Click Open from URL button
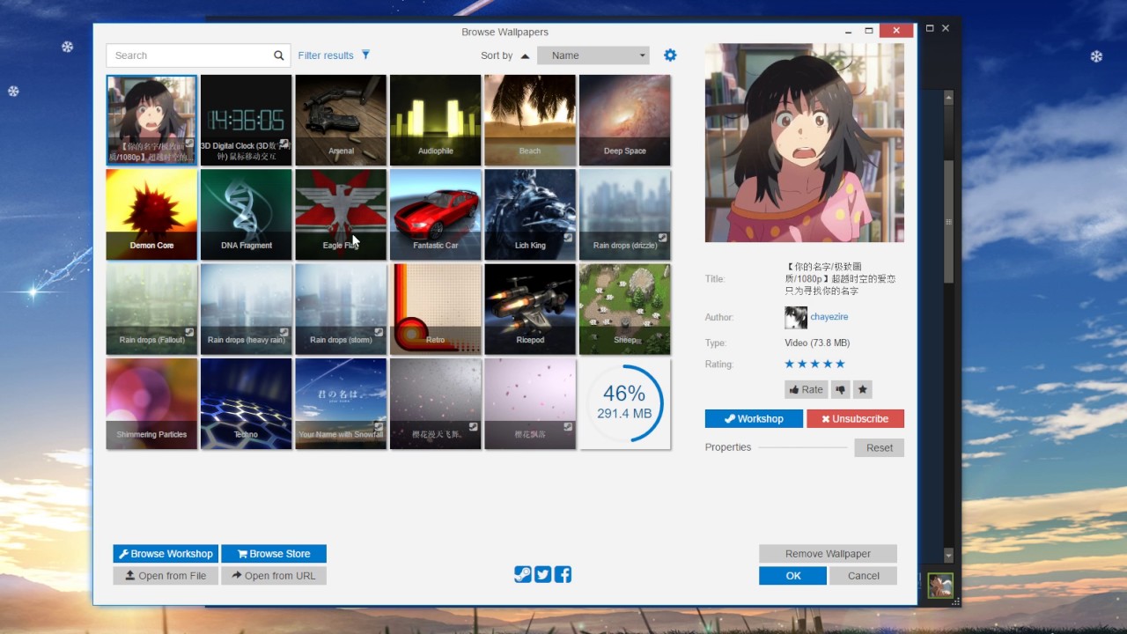This screenshot has height=634, width=1127. coord(274,576)
